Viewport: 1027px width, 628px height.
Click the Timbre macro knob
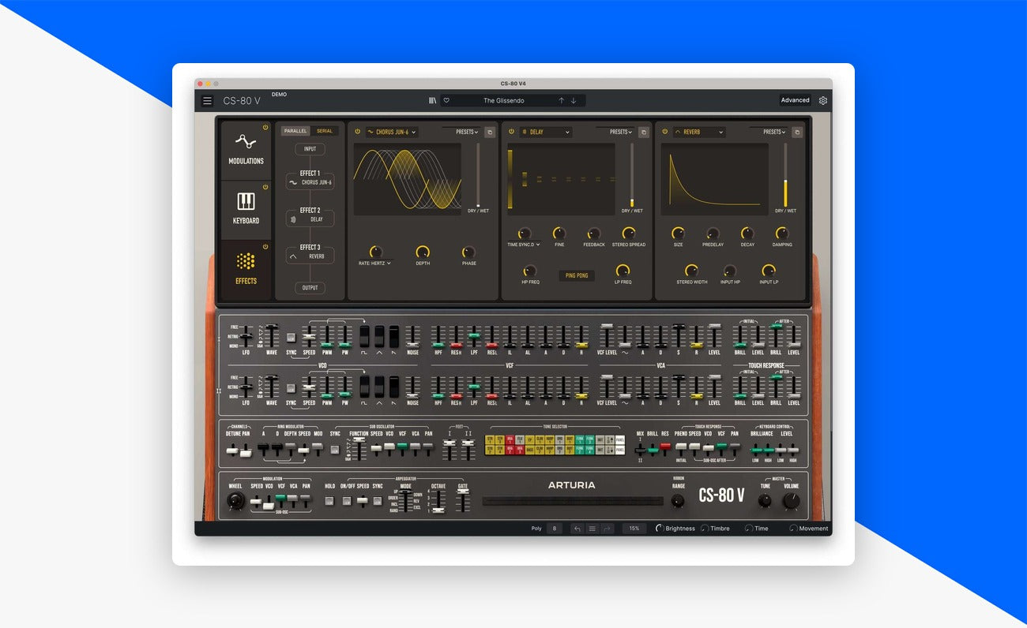(x=704, y=529)
